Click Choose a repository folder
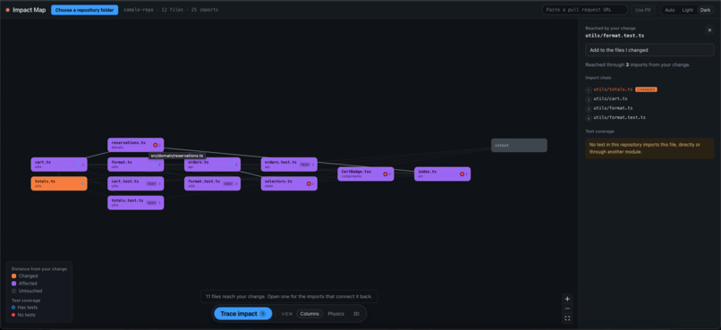Viewport: 721px width, 330px height. pos(85,10)
